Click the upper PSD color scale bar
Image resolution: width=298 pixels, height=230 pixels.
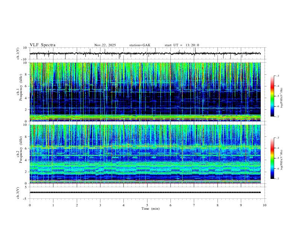pyautogui.click(x=272, y=96)
